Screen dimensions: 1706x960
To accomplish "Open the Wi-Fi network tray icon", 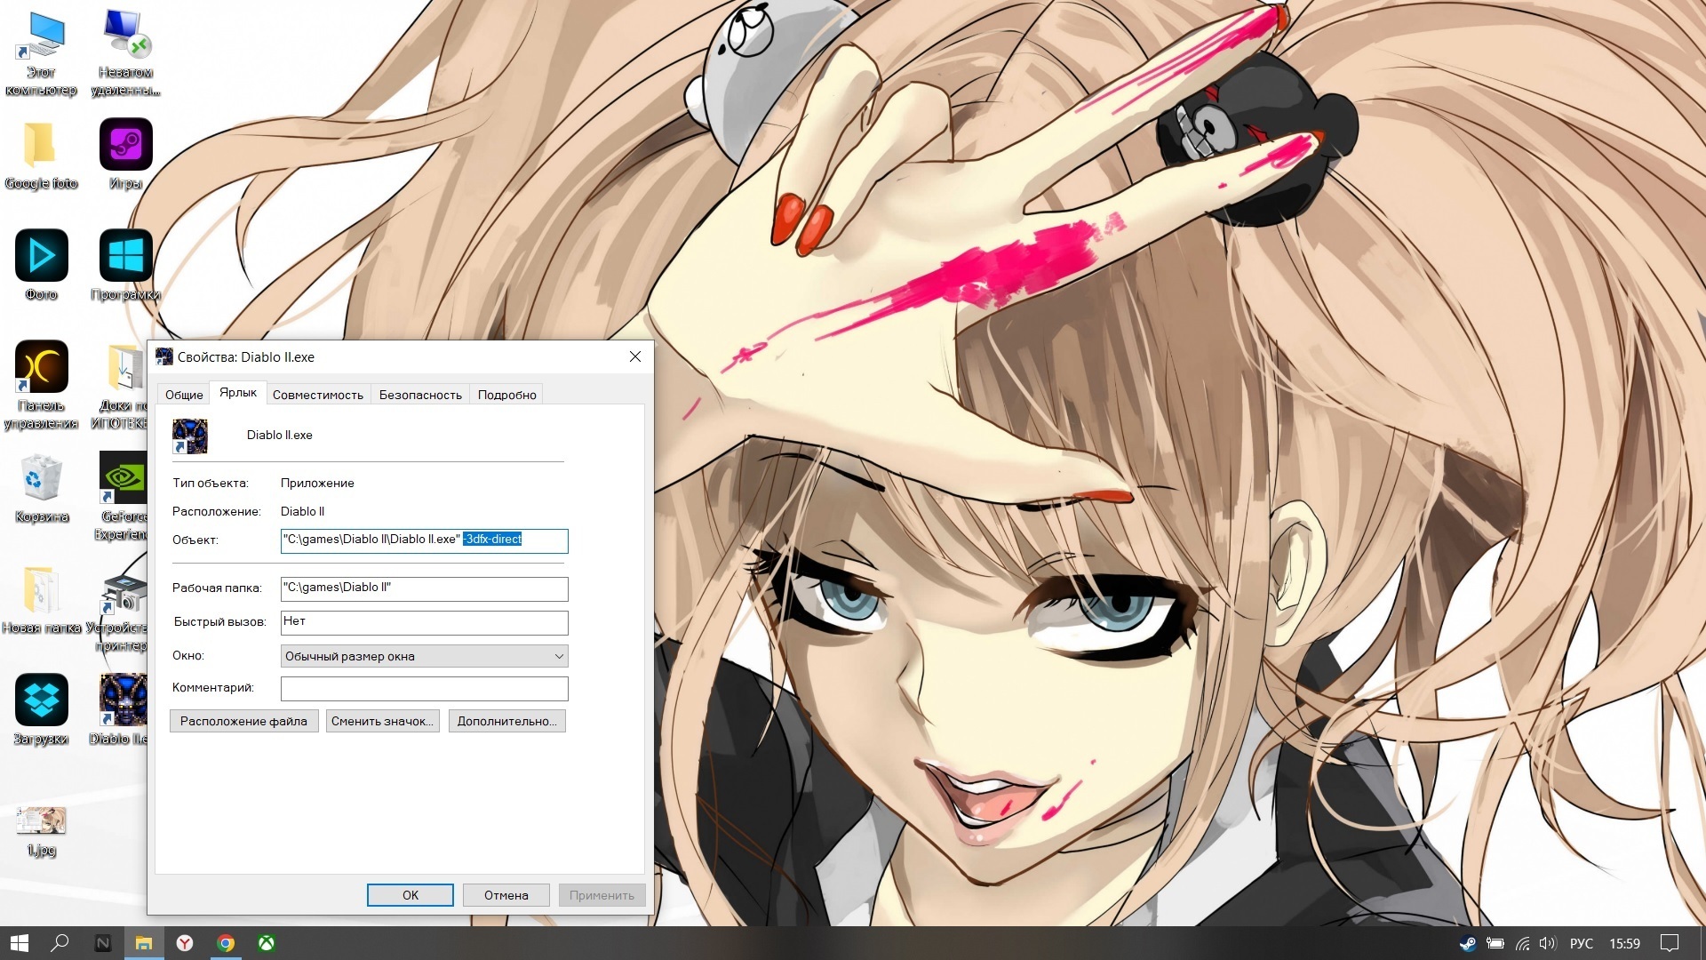I will coord(1522,943).
